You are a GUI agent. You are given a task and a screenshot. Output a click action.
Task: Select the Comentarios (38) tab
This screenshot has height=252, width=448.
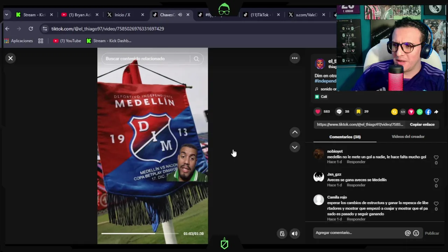[345, 137]
